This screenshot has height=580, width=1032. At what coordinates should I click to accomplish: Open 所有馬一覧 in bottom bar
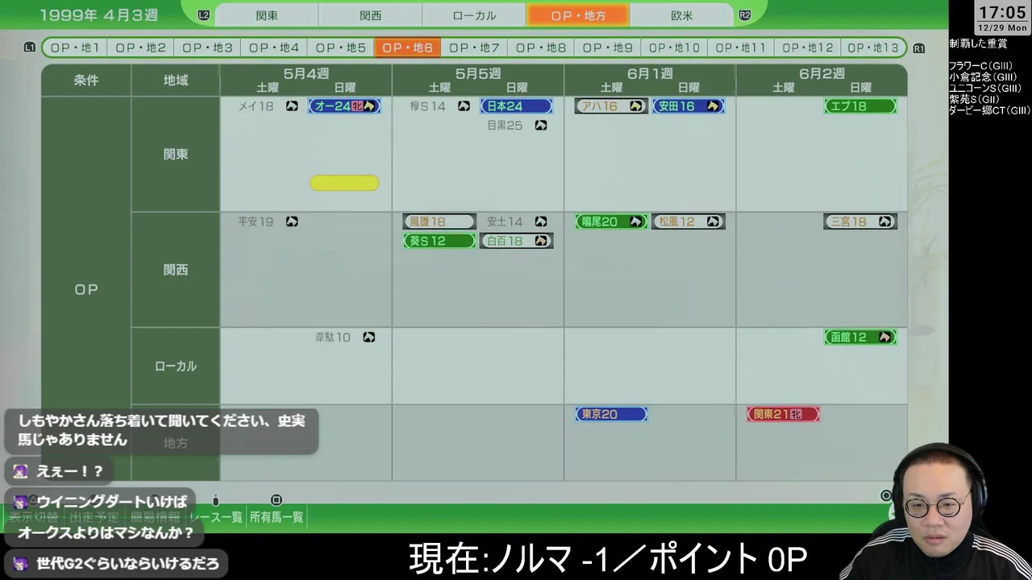[x=277, y=517]
